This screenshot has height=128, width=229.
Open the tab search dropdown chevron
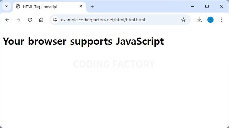pos(6,6)
